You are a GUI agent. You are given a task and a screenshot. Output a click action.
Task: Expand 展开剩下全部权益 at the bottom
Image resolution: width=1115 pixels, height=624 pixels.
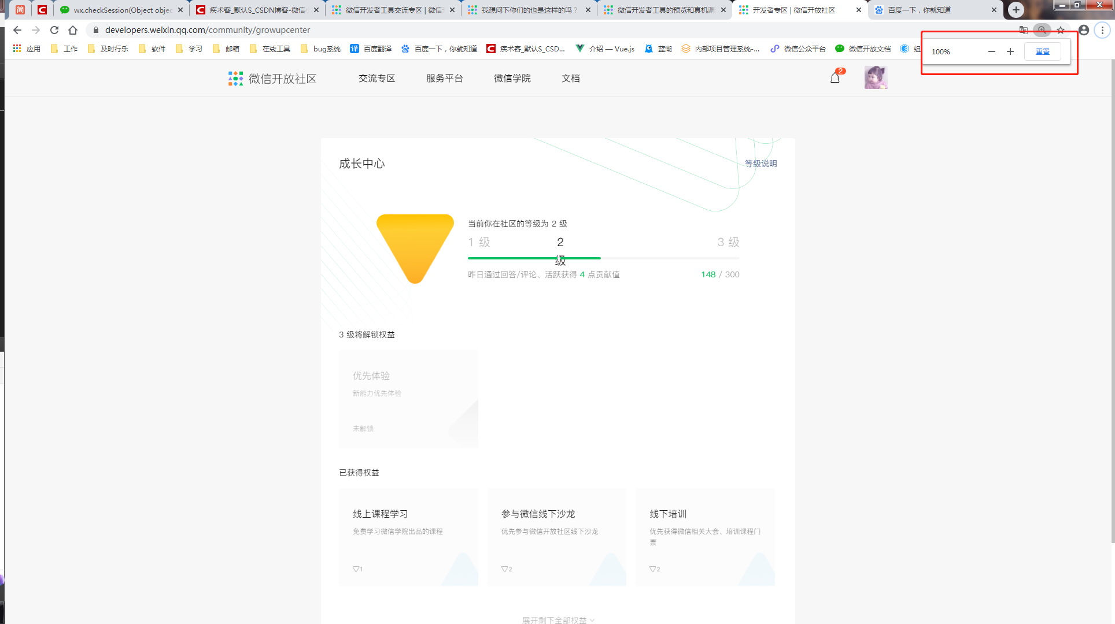557,620
